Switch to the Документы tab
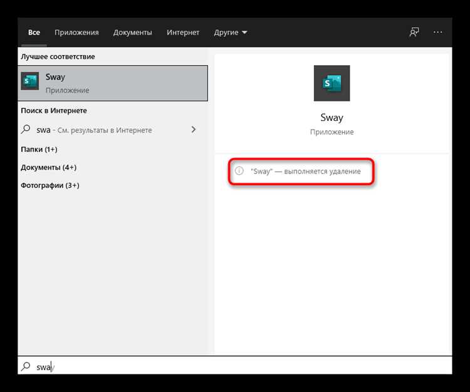This screenshot has height=392, width=470. [132, 33]
